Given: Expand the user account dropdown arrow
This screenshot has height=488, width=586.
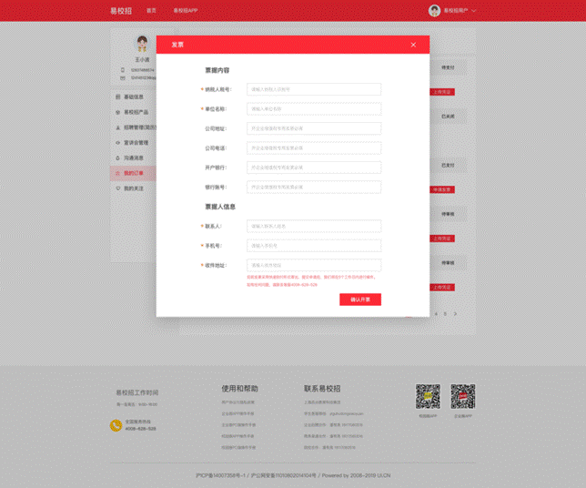Looking at the screenshot, I should click(474, 11).
